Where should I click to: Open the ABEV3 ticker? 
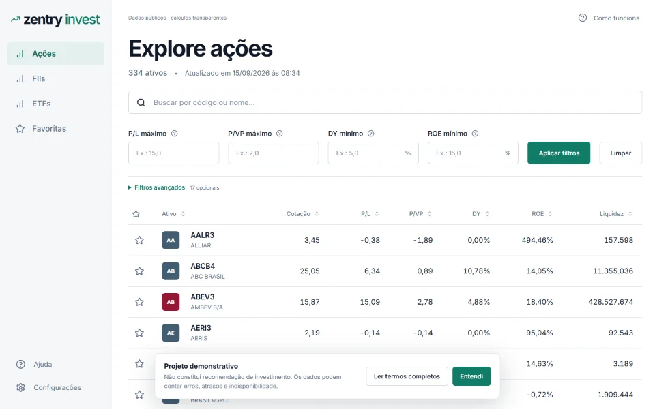click(x=202, y=297)
